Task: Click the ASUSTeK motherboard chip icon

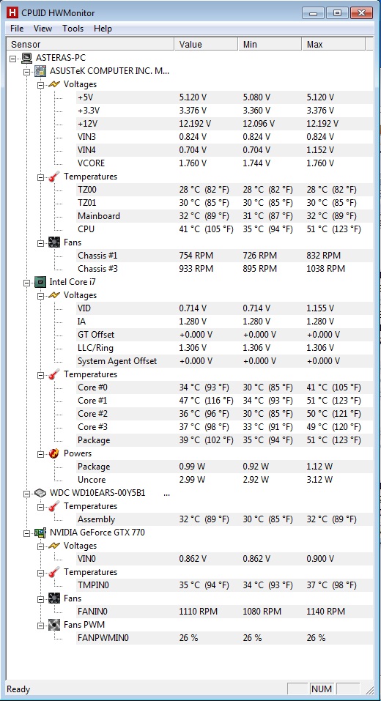Action: pos(41,70)
